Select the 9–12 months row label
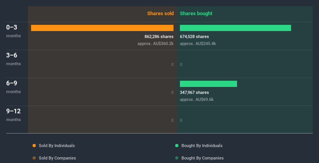319x163 pixels. [14, 114]
